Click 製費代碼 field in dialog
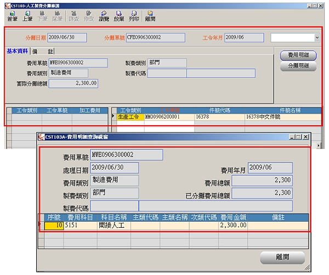The width and height of the screenshot is (329, 275). click(x=191, y=206)
